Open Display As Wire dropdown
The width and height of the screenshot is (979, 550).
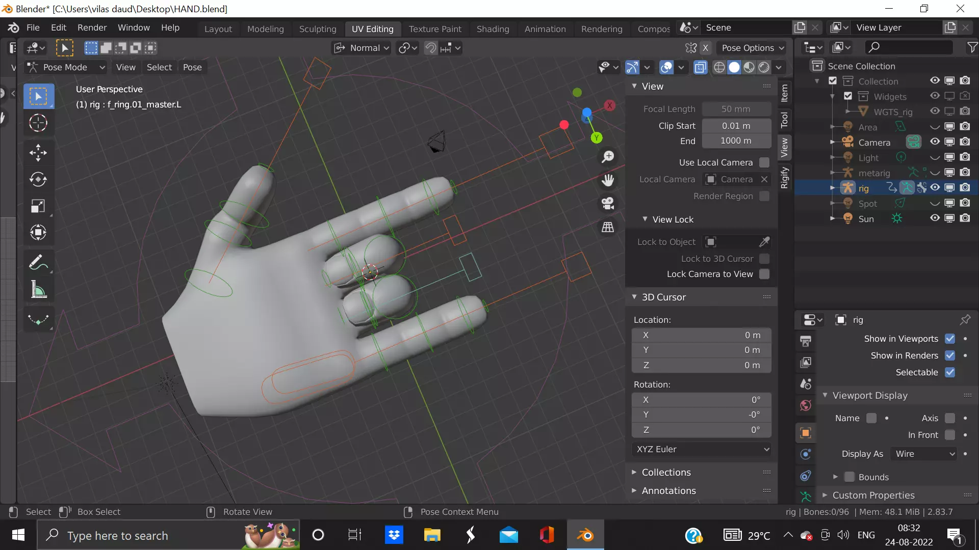tap(924, 454)
